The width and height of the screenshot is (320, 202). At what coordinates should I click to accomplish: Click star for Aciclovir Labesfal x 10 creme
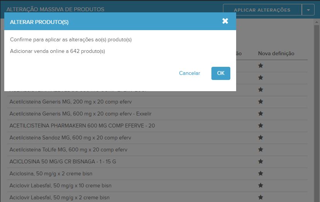tap(260, 185)
